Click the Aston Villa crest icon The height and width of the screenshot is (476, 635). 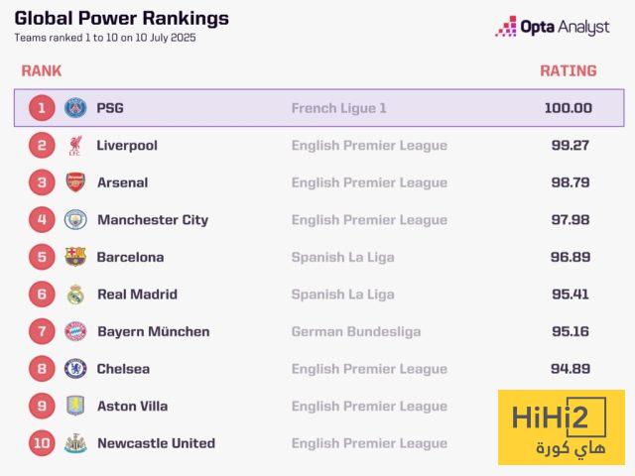(75, 406)
